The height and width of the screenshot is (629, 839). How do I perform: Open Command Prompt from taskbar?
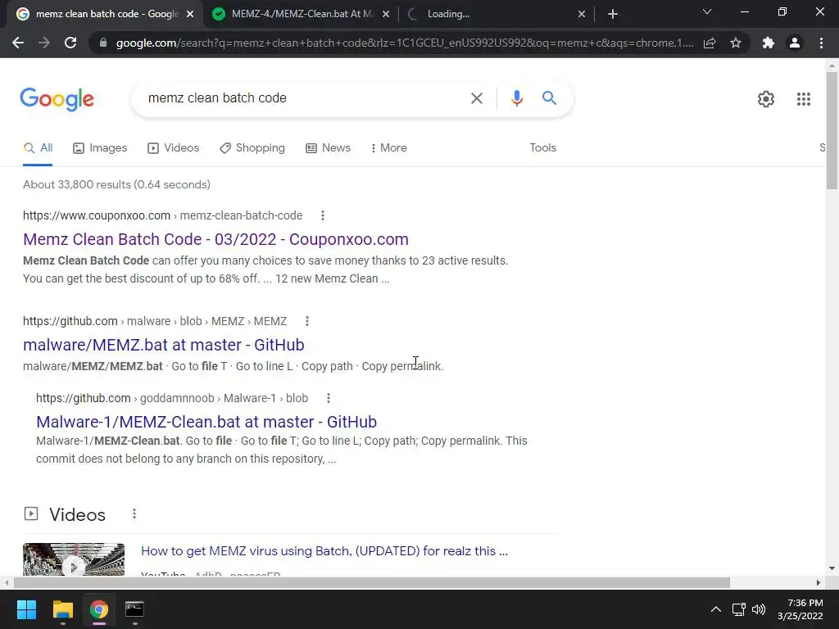tap(134, 609)
